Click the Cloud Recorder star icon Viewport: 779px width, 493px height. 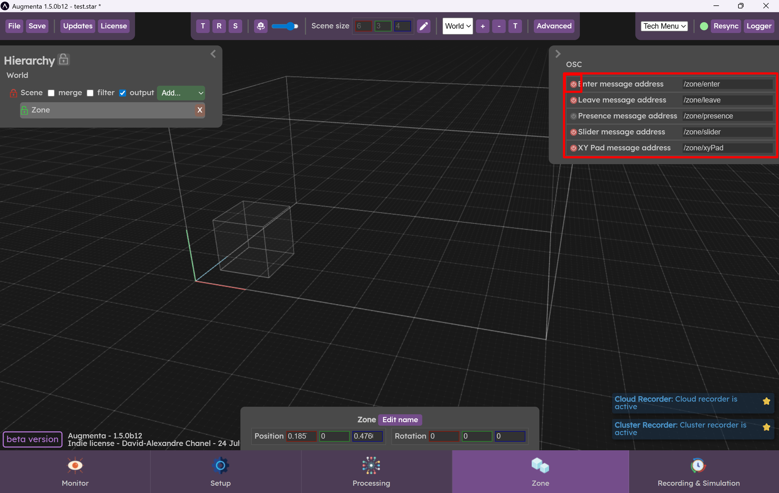pyautogui.click(x=766, y=401)
